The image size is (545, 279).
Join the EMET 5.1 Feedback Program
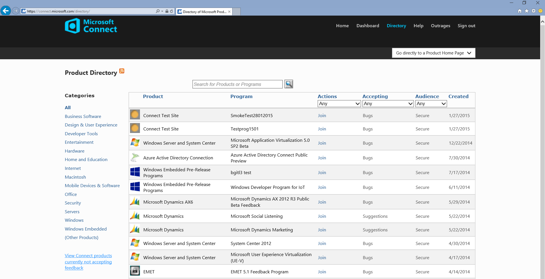pos(322,272)
